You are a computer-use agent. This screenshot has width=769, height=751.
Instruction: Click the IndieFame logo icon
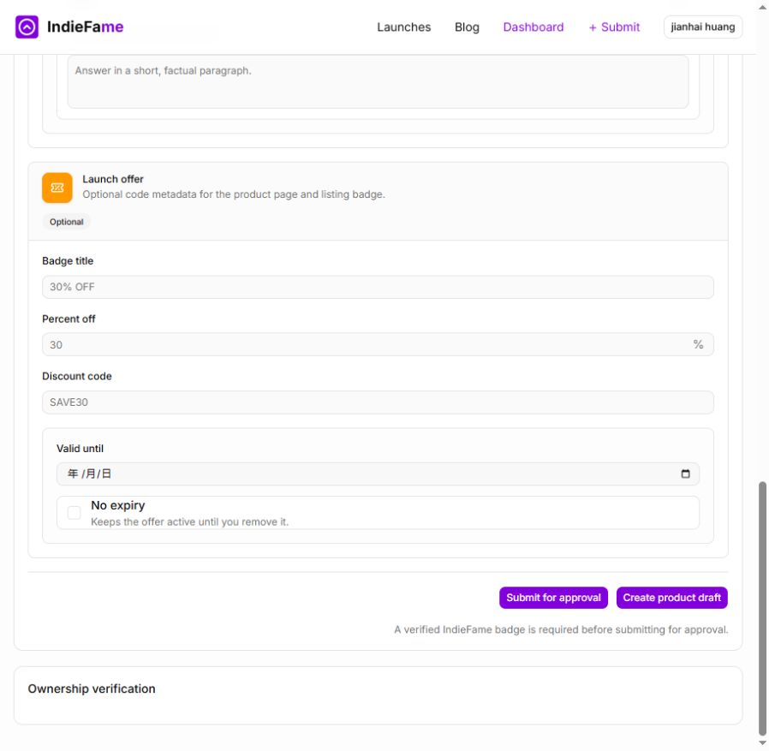(x=27, y=27)
